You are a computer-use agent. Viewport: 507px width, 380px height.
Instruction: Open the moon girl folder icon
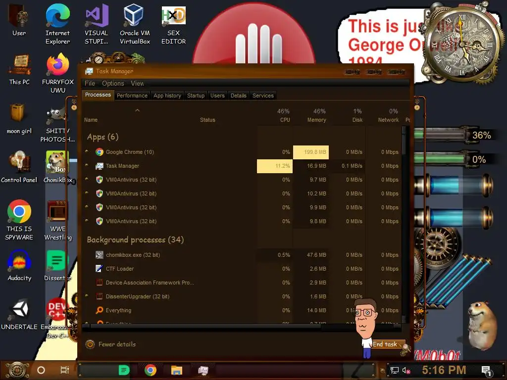pos(19,118)
